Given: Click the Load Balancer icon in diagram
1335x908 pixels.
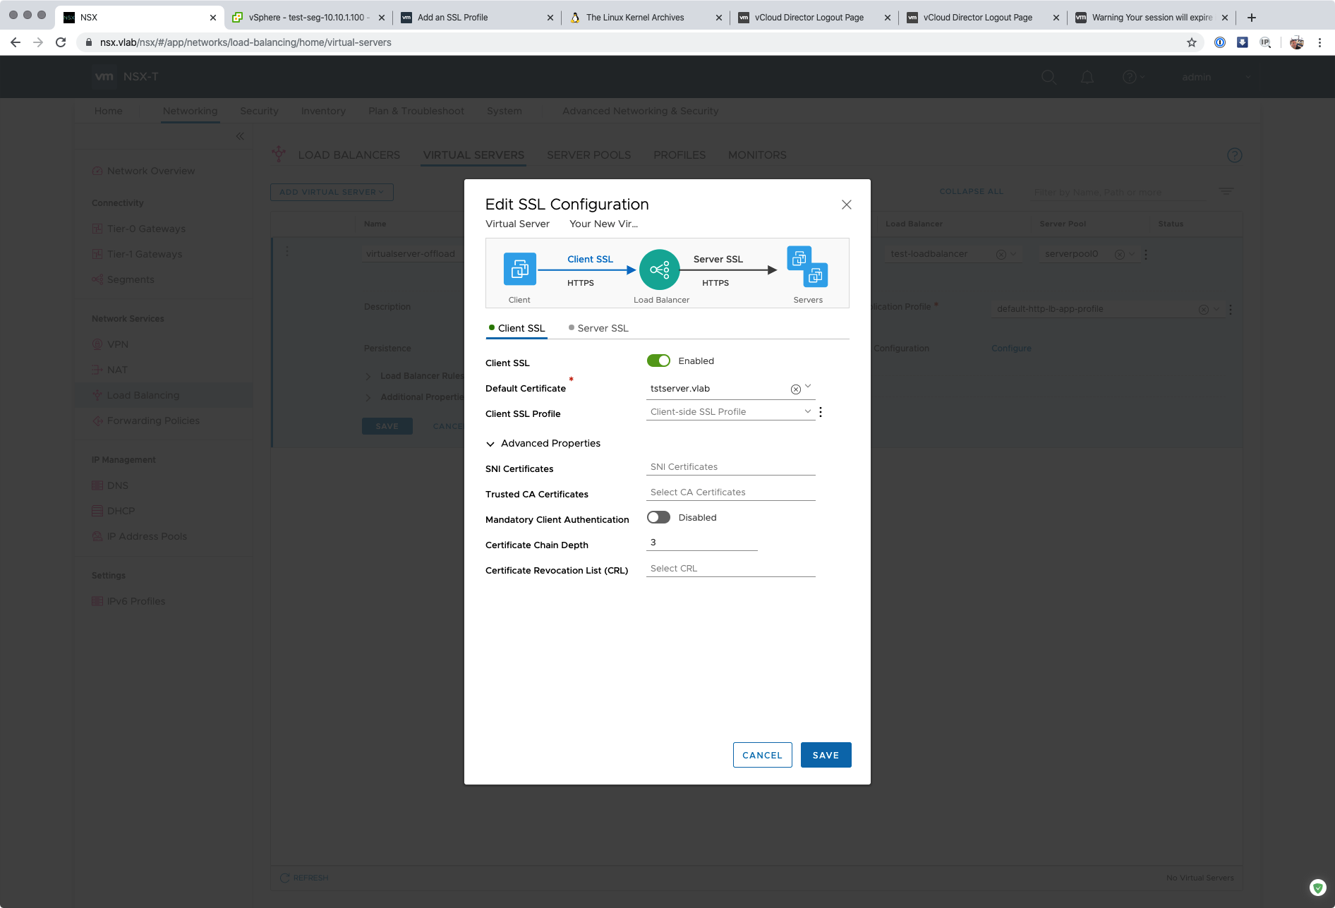Looking at the screenshot, I should coord(659,270).
